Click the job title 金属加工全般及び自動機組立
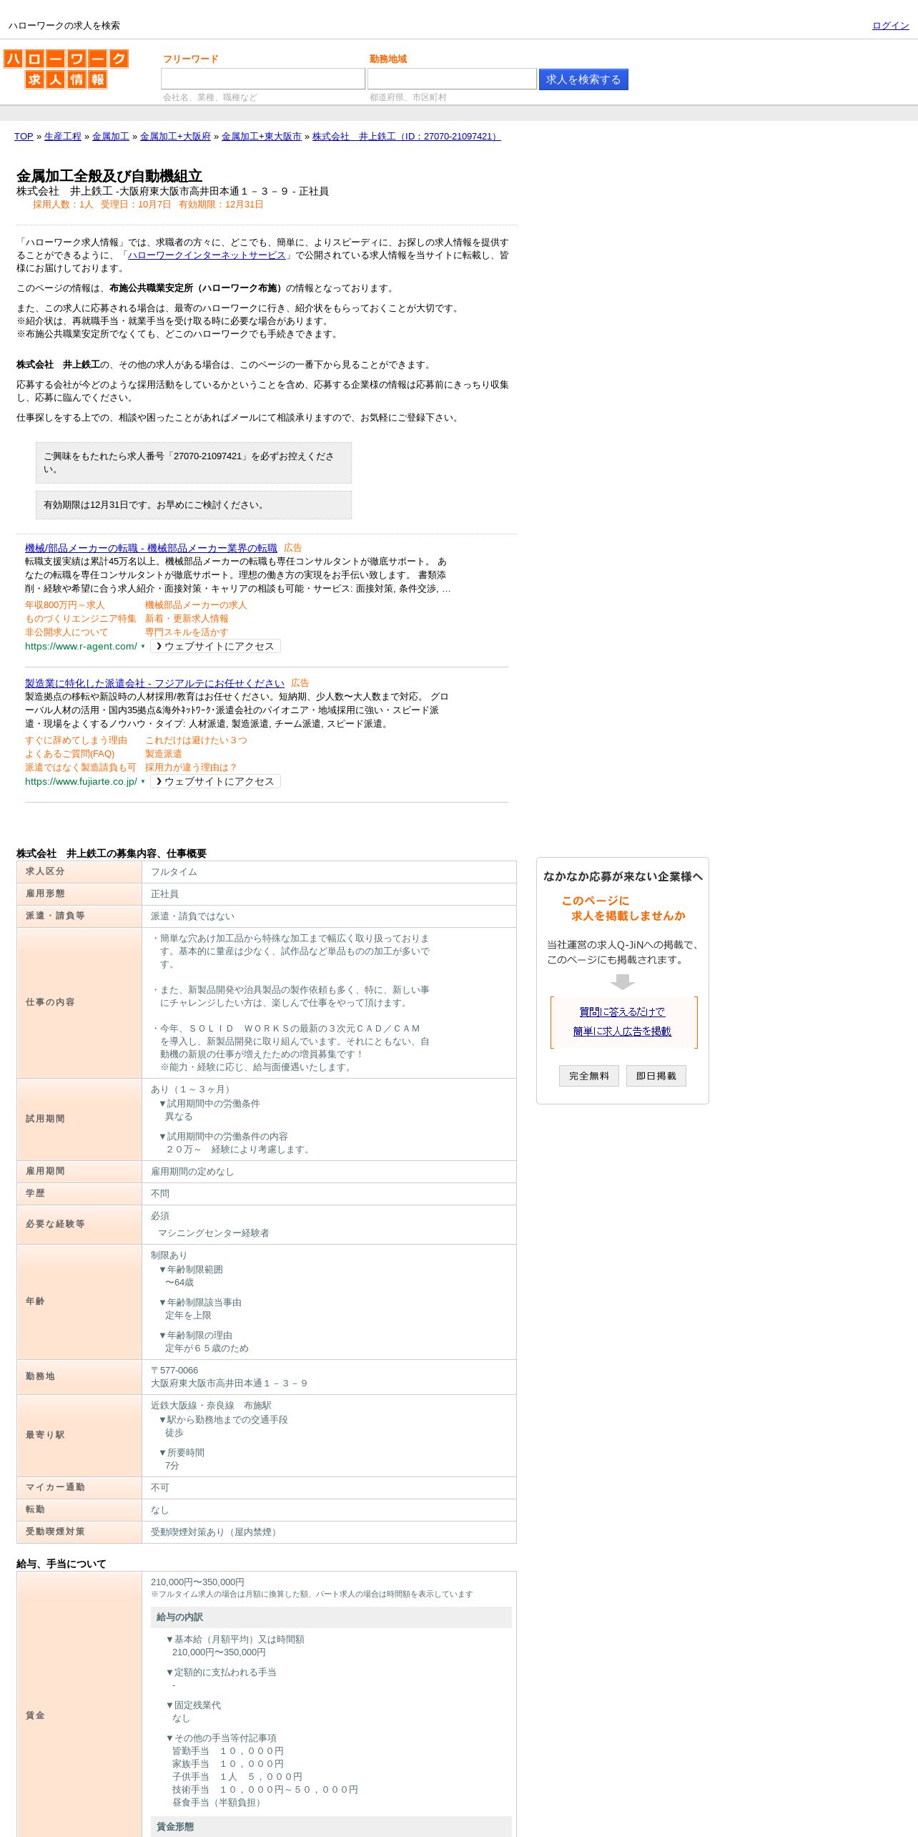The width and height of the screenshot is (918, 1837). click(x=109, y=176)
